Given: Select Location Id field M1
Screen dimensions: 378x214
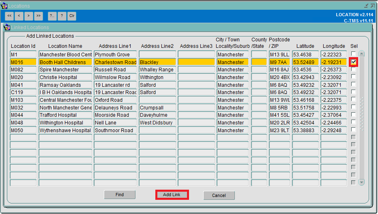Looking at the screenshot, I should coord(23,54).
